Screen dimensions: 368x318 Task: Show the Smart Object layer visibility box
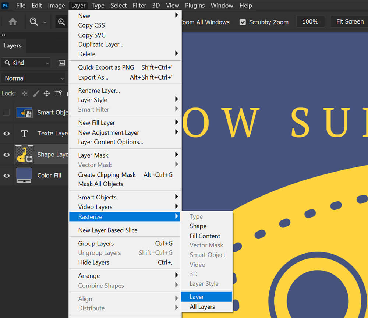coord(6,113)
